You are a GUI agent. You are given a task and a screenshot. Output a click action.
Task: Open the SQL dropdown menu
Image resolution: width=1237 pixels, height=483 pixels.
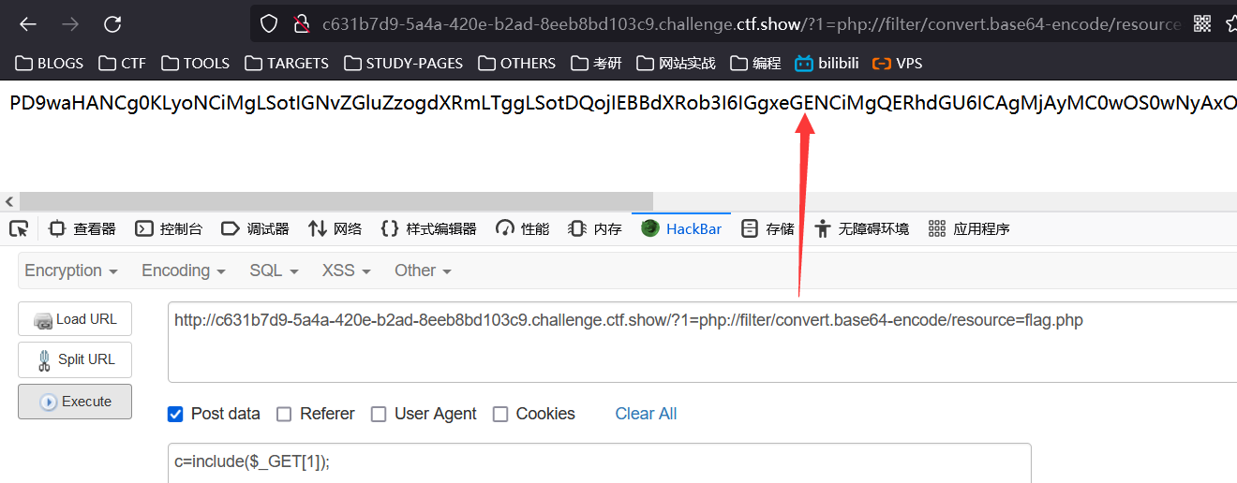point(274,271)
